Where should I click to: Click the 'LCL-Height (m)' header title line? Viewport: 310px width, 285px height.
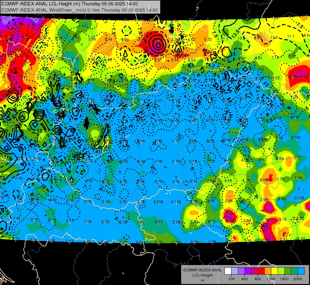(x=69, y=4)
